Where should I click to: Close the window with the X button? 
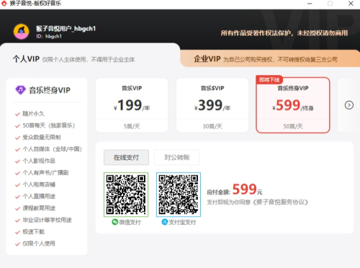click(351, 4)
